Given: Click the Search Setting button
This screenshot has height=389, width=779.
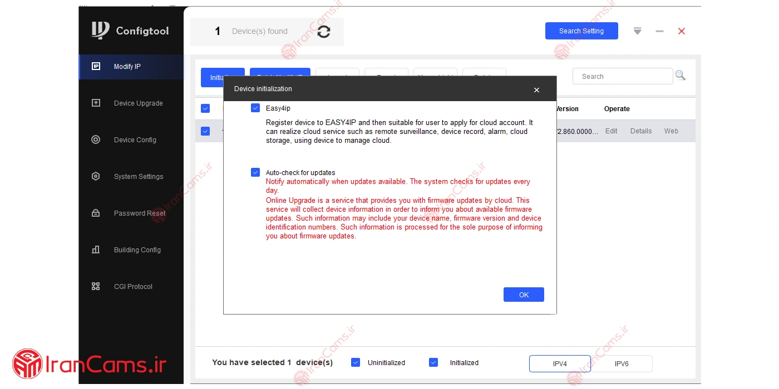Looking at the screenshot, I should (x=581, y=31).
